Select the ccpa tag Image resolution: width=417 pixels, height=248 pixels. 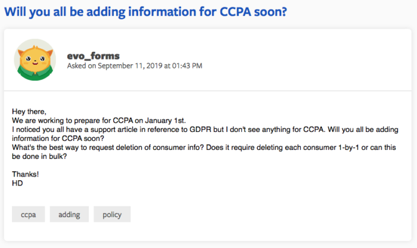point(29,214)
